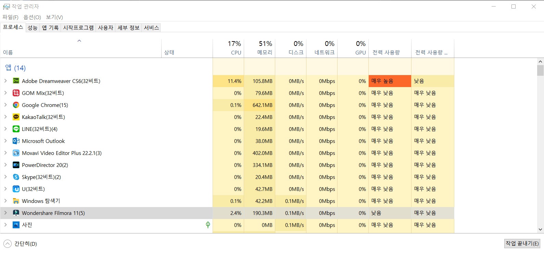Click the LINE app icon
Viewport: 544px width, 254px height.
point(16,129)
